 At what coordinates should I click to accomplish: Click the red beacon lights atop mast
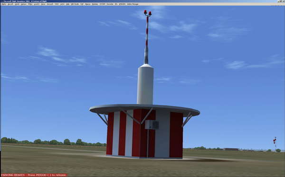click(x=148, y=13)
